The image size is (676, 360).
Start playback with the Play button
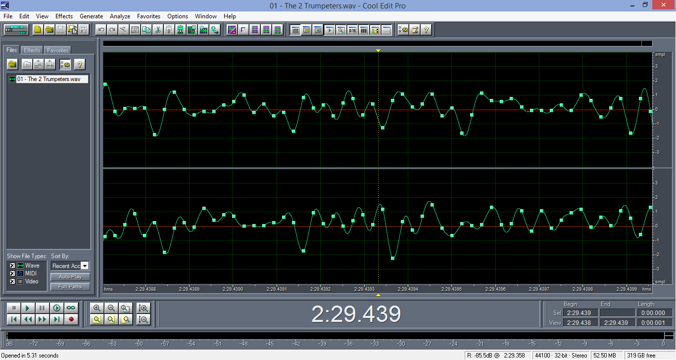[x=28, y=308]
